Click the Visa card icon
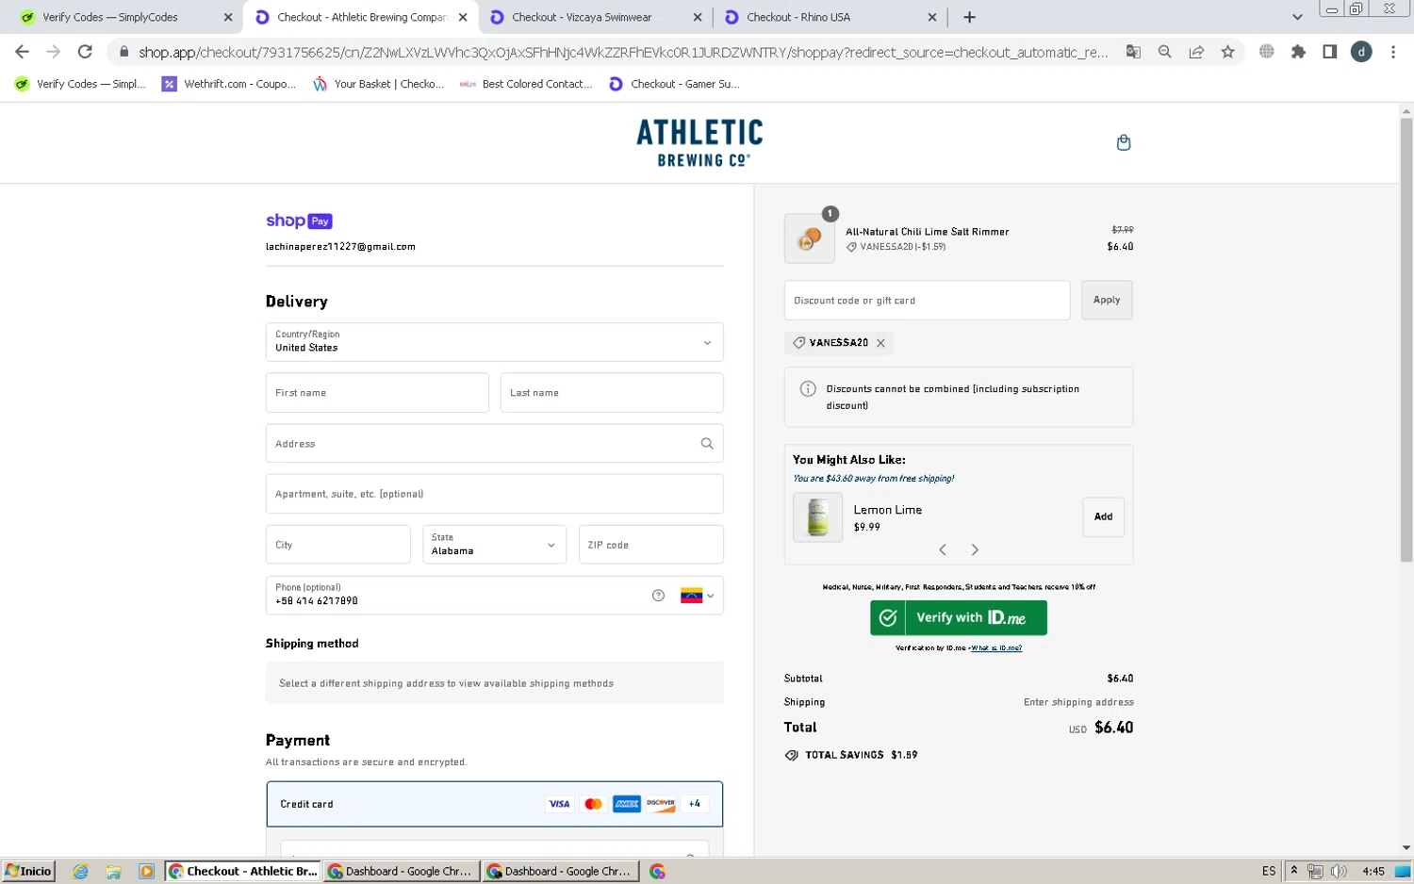 (559, 804)
